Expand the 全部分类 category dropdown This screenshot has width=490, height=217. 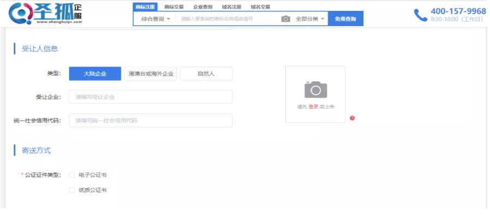click(310, 19)
